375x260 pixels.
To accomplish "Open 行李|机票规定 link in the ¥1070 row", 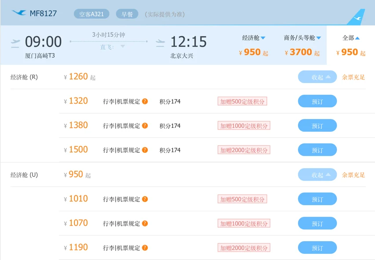I will pos(121,224).
